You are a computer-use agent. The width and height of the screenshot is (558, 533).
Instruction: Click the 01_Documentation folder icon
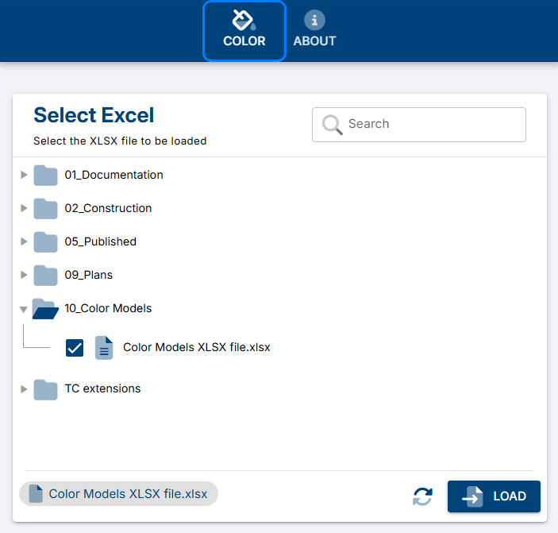click(x=46, y=175)
